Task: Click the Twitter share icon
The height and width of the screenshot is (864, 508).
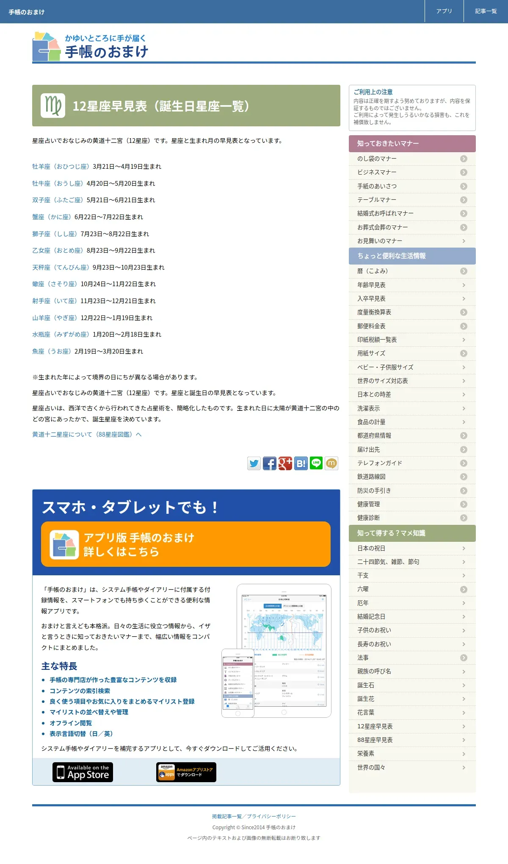Action: (254, 463)
